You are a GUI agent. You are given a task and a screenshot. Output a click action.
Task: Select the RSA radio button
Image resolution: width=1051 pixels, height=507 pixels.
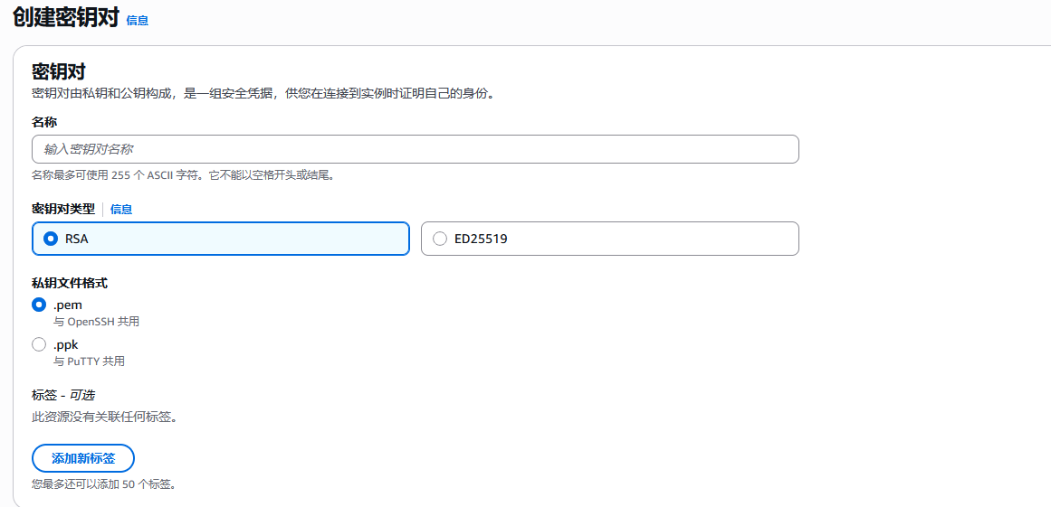pyautogui.click(x=51, y=239)
